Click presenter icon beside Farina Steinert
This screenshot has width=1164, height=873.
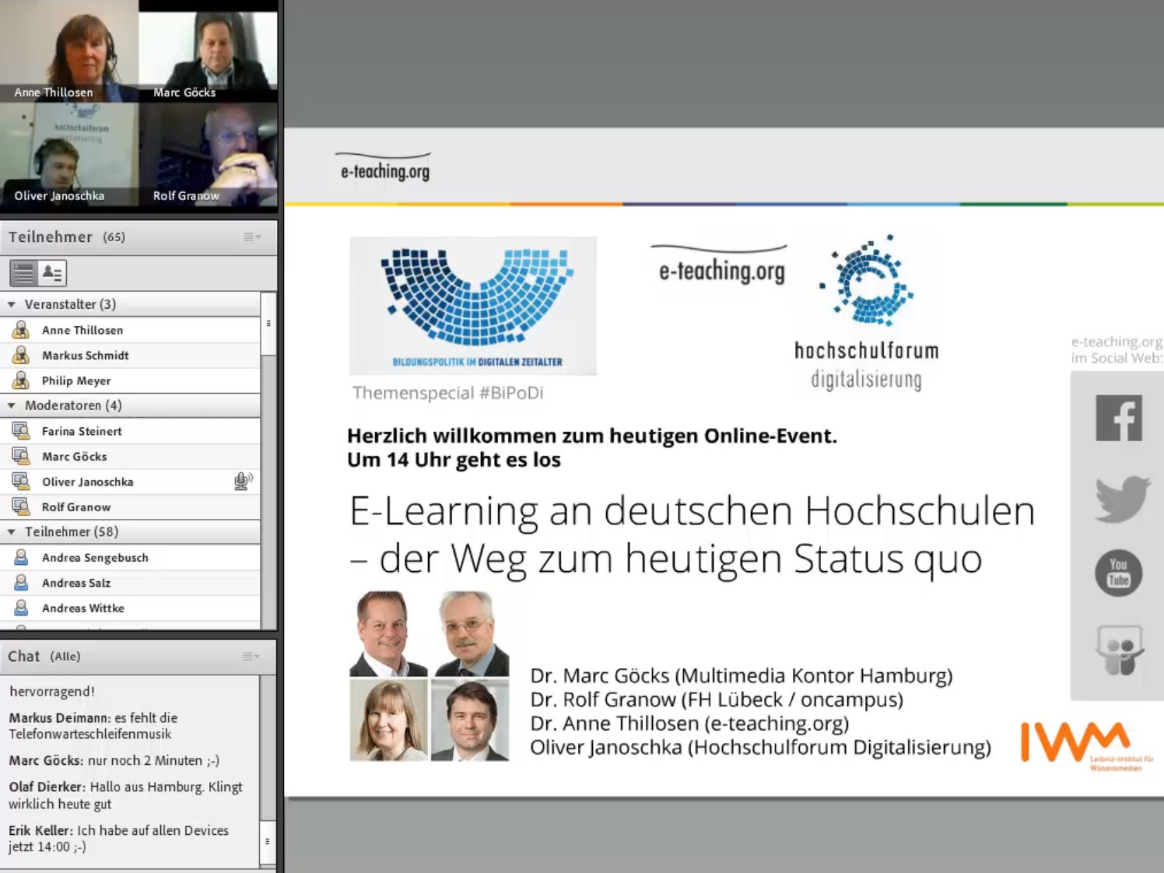[21, 431]
